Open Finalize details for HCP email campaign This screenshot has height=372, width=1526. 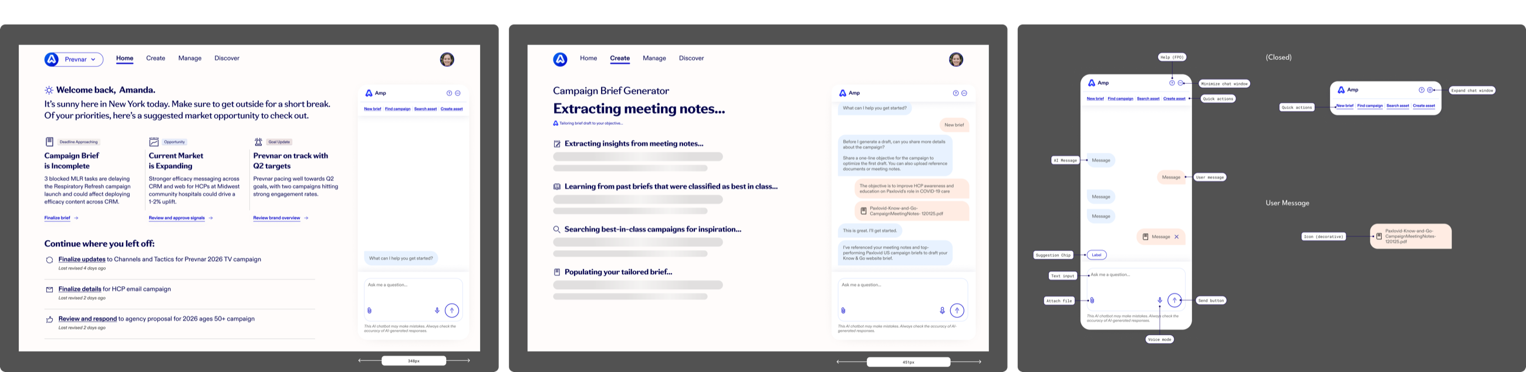[x=80, y=289]
